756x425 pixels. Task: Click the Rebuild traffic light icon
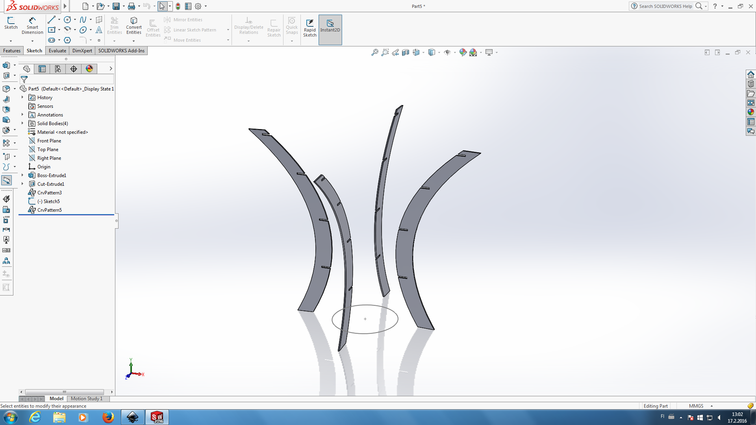[x=178, y=6]
